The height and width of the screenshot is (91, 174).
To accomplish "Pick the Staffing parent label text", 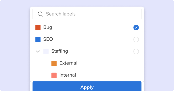I will pos(60,51).
